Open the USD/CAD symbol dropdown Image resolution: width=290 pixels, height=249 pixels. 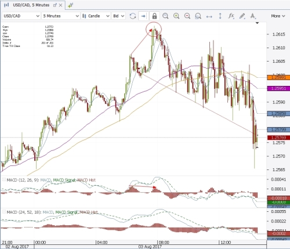pos(21,16)
